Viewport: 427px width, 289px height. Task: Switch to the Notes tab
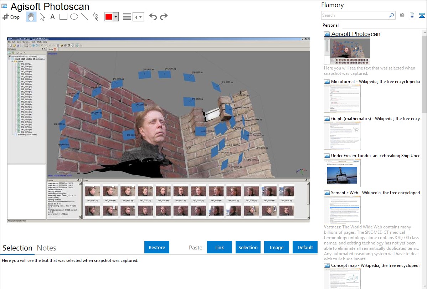click(47, 248)
